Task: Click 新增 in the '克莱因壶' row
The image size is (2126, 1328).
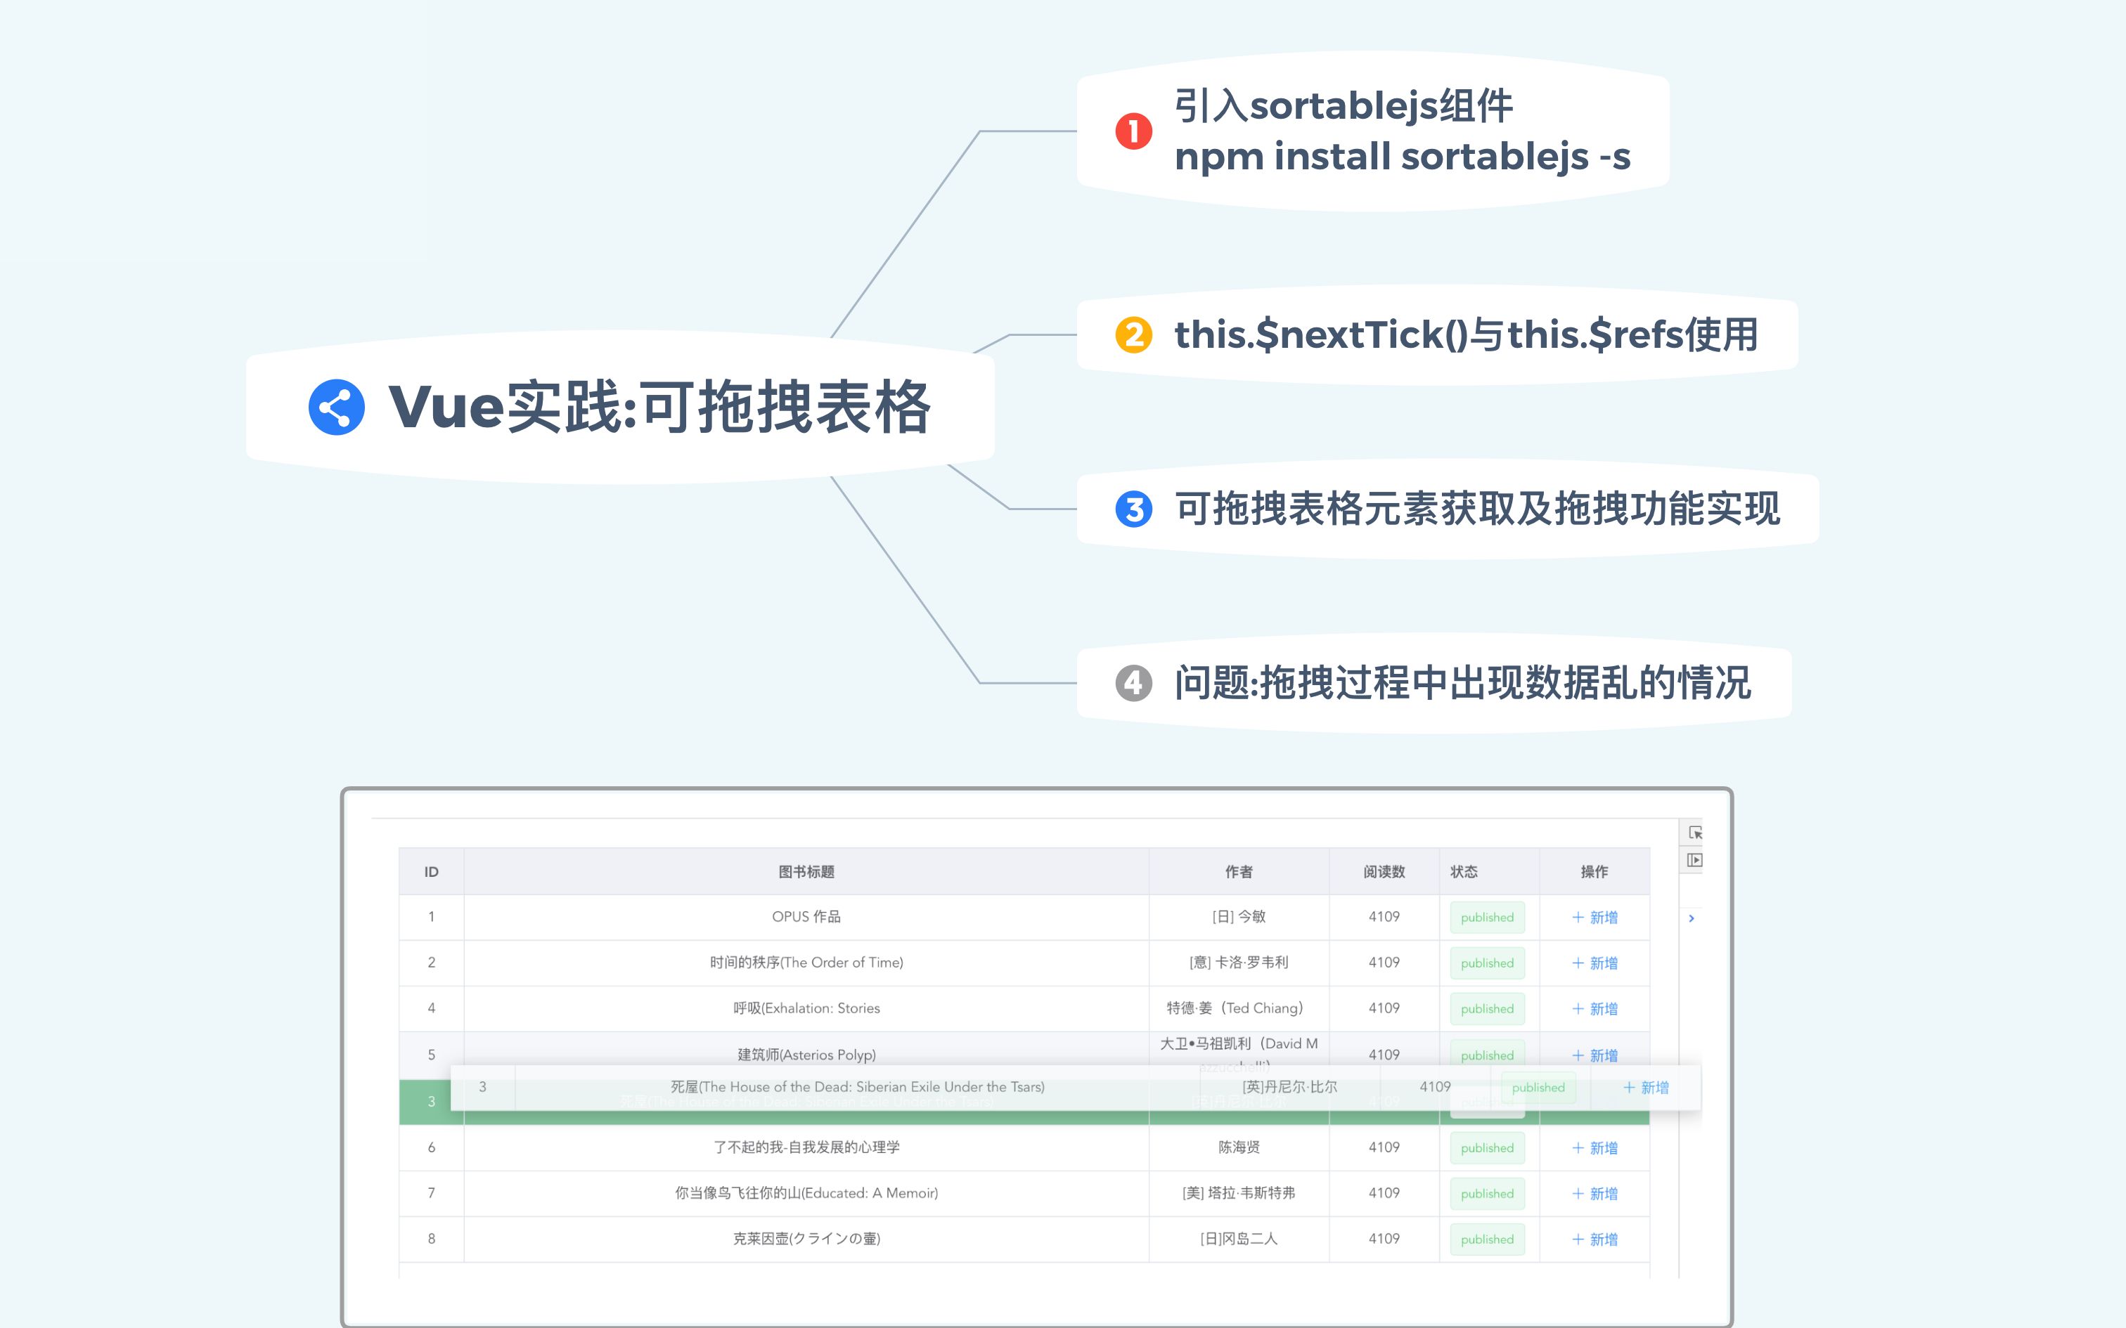Action: [x=1594, y=1238]
